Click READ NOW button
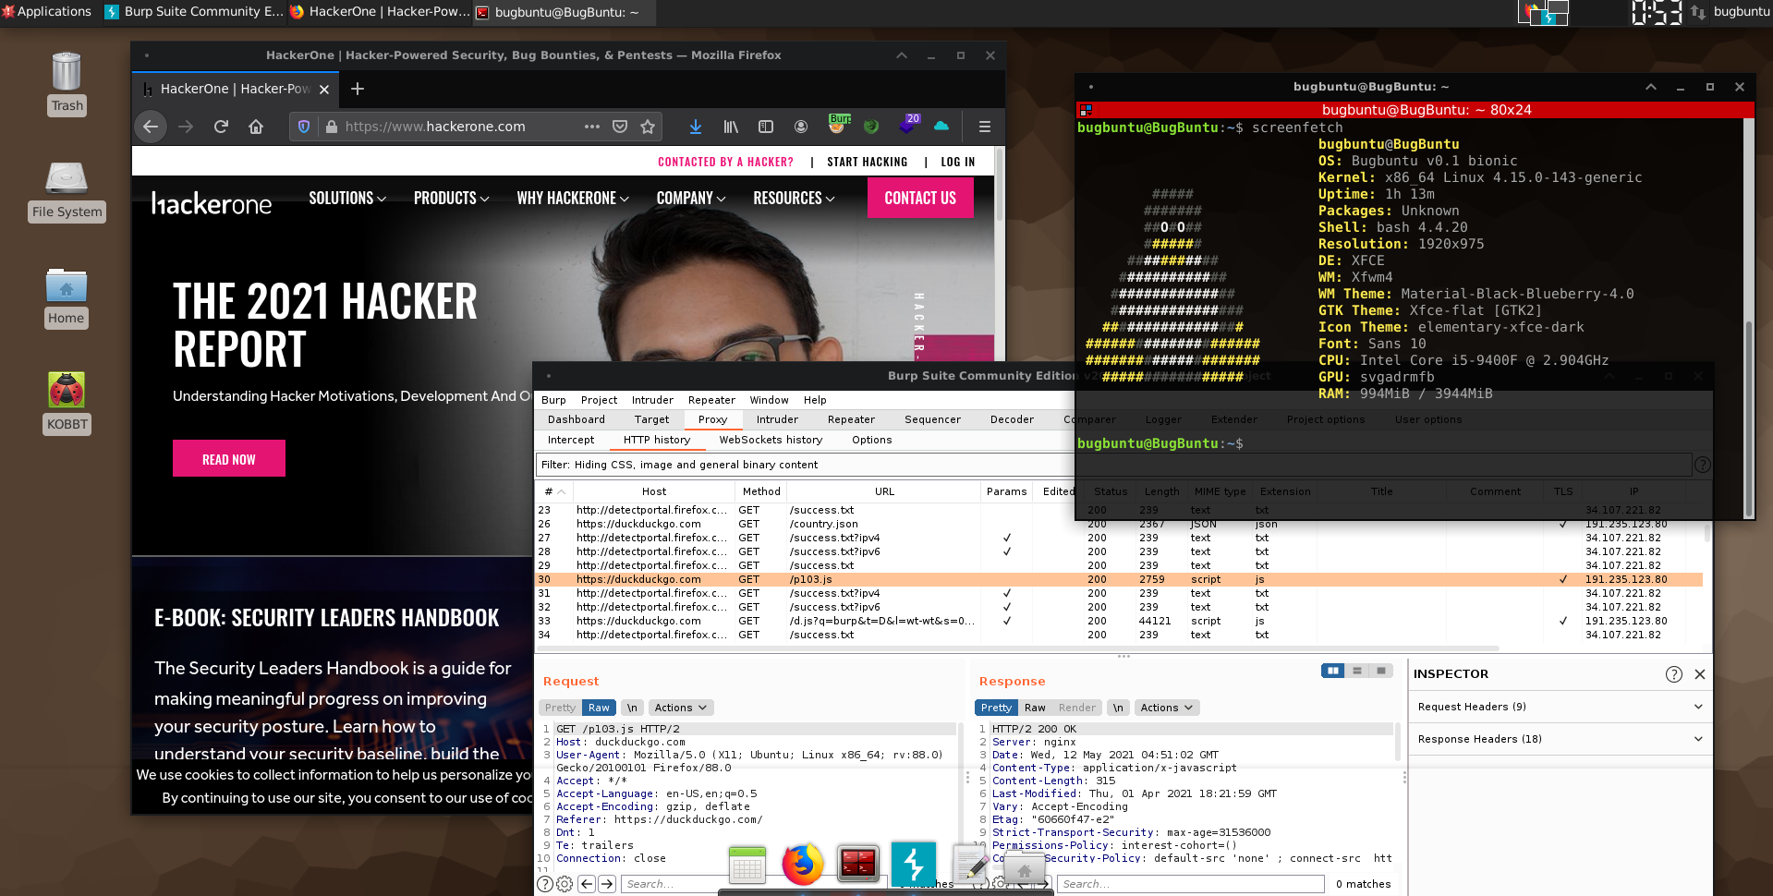This screenshot has width=1773, height=896. 229,459
